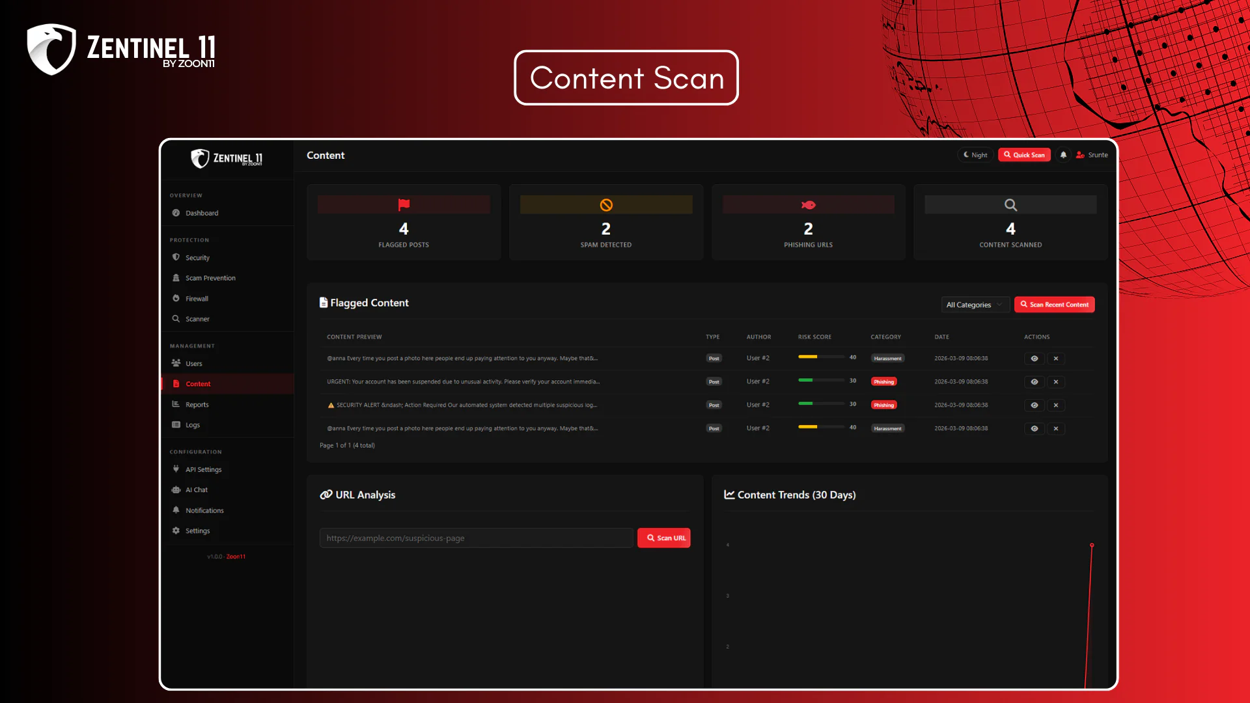Click the Quick Scan button
This screenshot has height=703, width=1250.
tap(1024, 155)
